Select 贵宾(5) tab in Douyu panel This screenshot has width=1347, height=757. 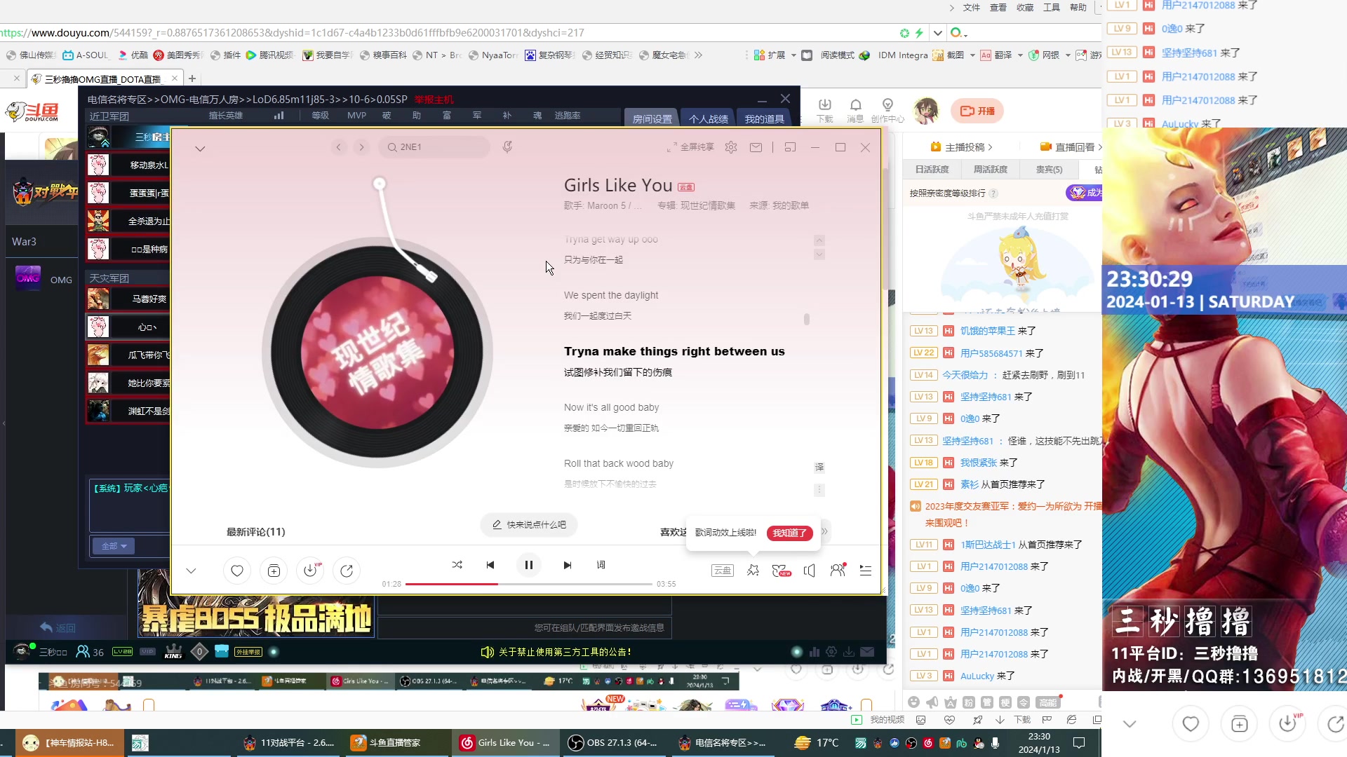pos(1050,170)
